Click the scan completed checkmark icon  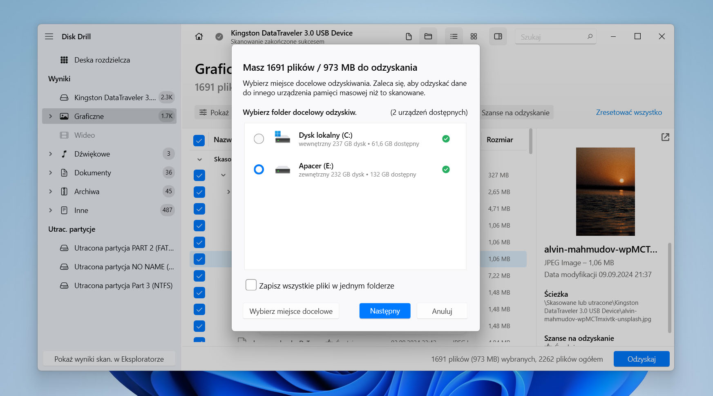click(x=219, y=37)
